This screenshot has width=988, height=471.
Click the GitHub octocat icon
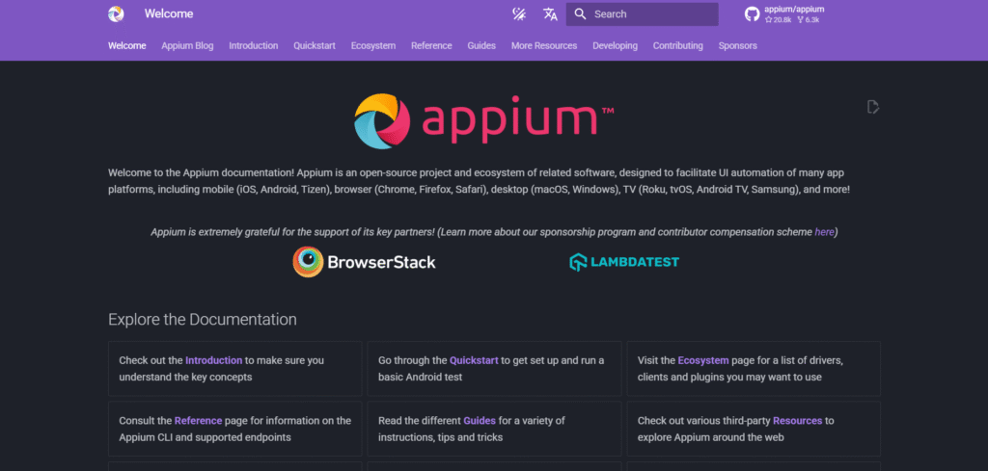point(753,13)
